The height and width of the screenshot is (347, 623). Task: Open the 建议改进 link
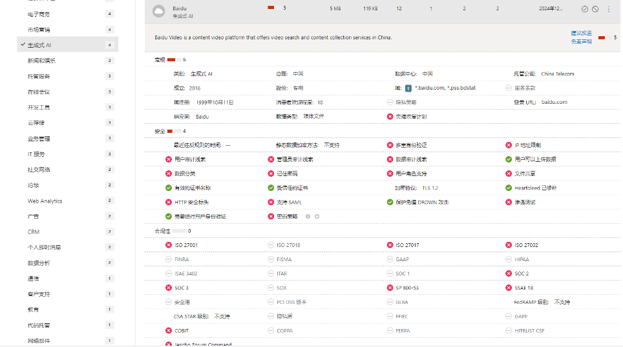(581, 33)
